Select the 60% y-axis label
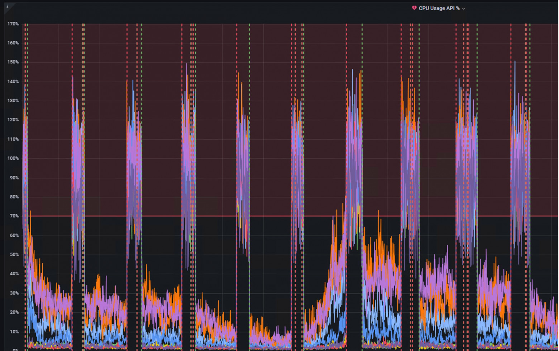 click(x=14, y=235)
